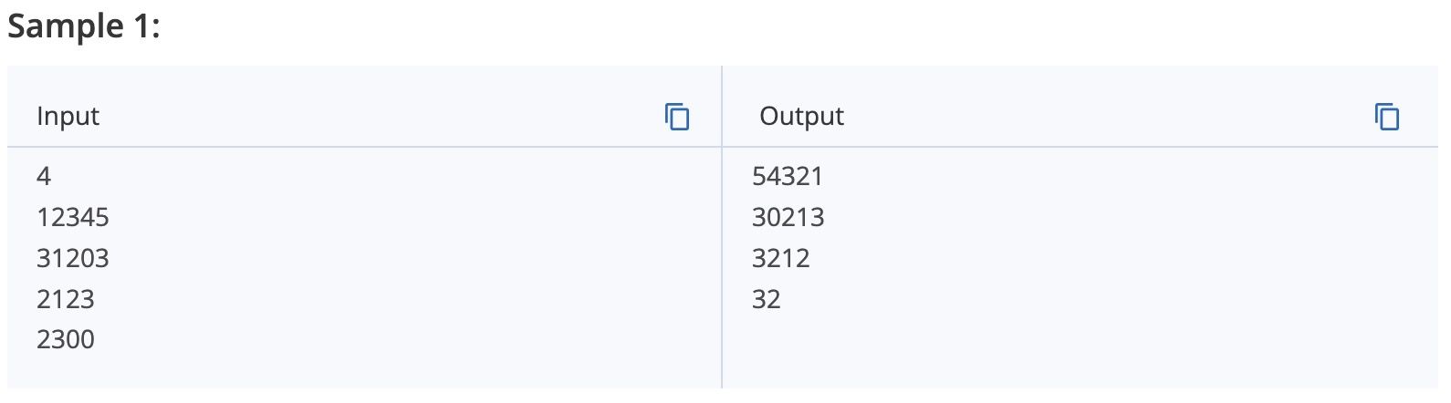Click the input line showing 4

44,176
